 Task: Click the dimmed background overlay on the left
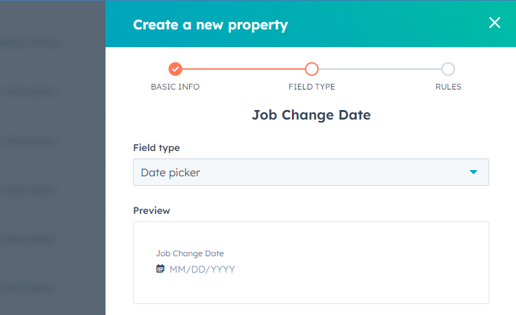click(53, 157)
